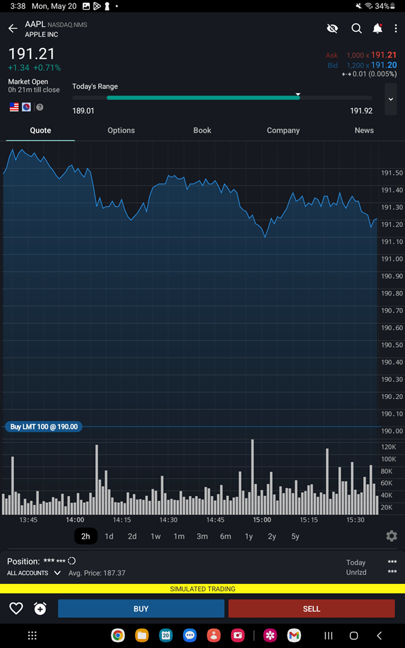The image size is (405, 648).
Task: Launch Chrome from the taskbar
Action: [x=118, y=635]
